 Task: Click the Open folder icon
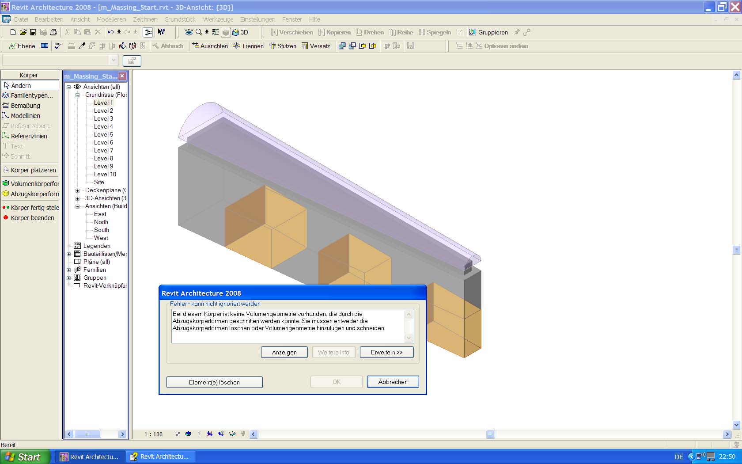click(23, 32)
